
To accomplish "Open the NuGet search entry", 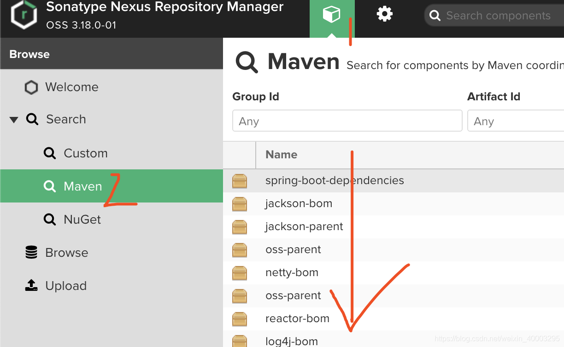I will (x=82, y=220).
